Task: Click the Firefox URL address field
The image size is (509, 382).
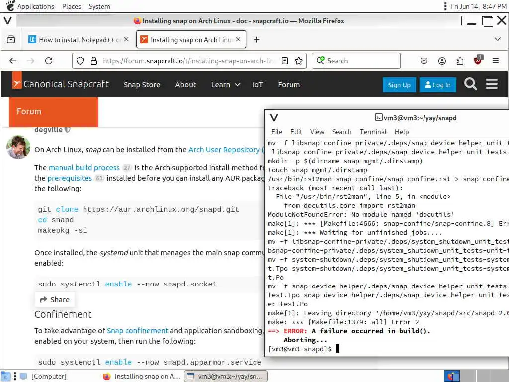Action: point(188,61)
